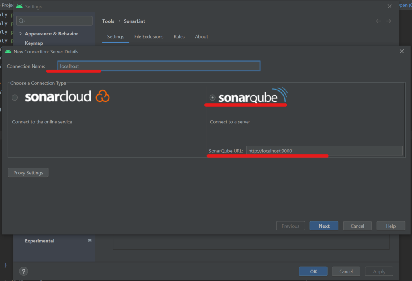Click the Next button in the wizard
The width and height of the screenshot is (412, 281).
click(x=324, y=226)
